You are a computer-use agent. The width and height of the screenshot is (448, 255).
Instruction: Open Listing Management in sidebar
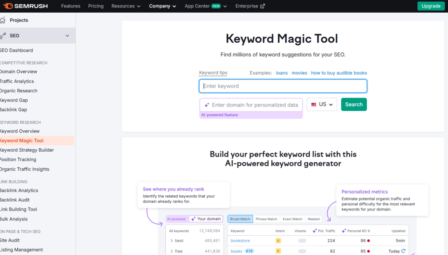21,250
